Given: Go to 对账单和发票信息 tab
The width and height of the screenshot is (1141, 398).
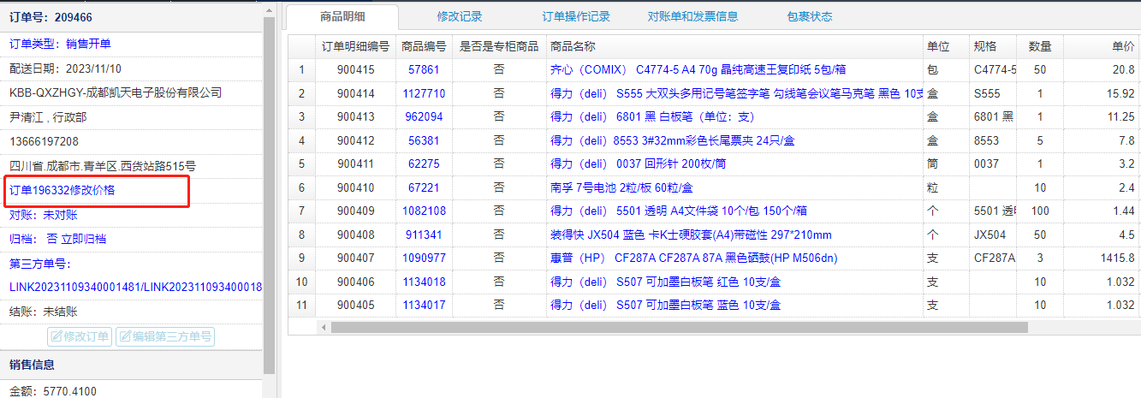Looking at the screenshot, I should [692, 16].
